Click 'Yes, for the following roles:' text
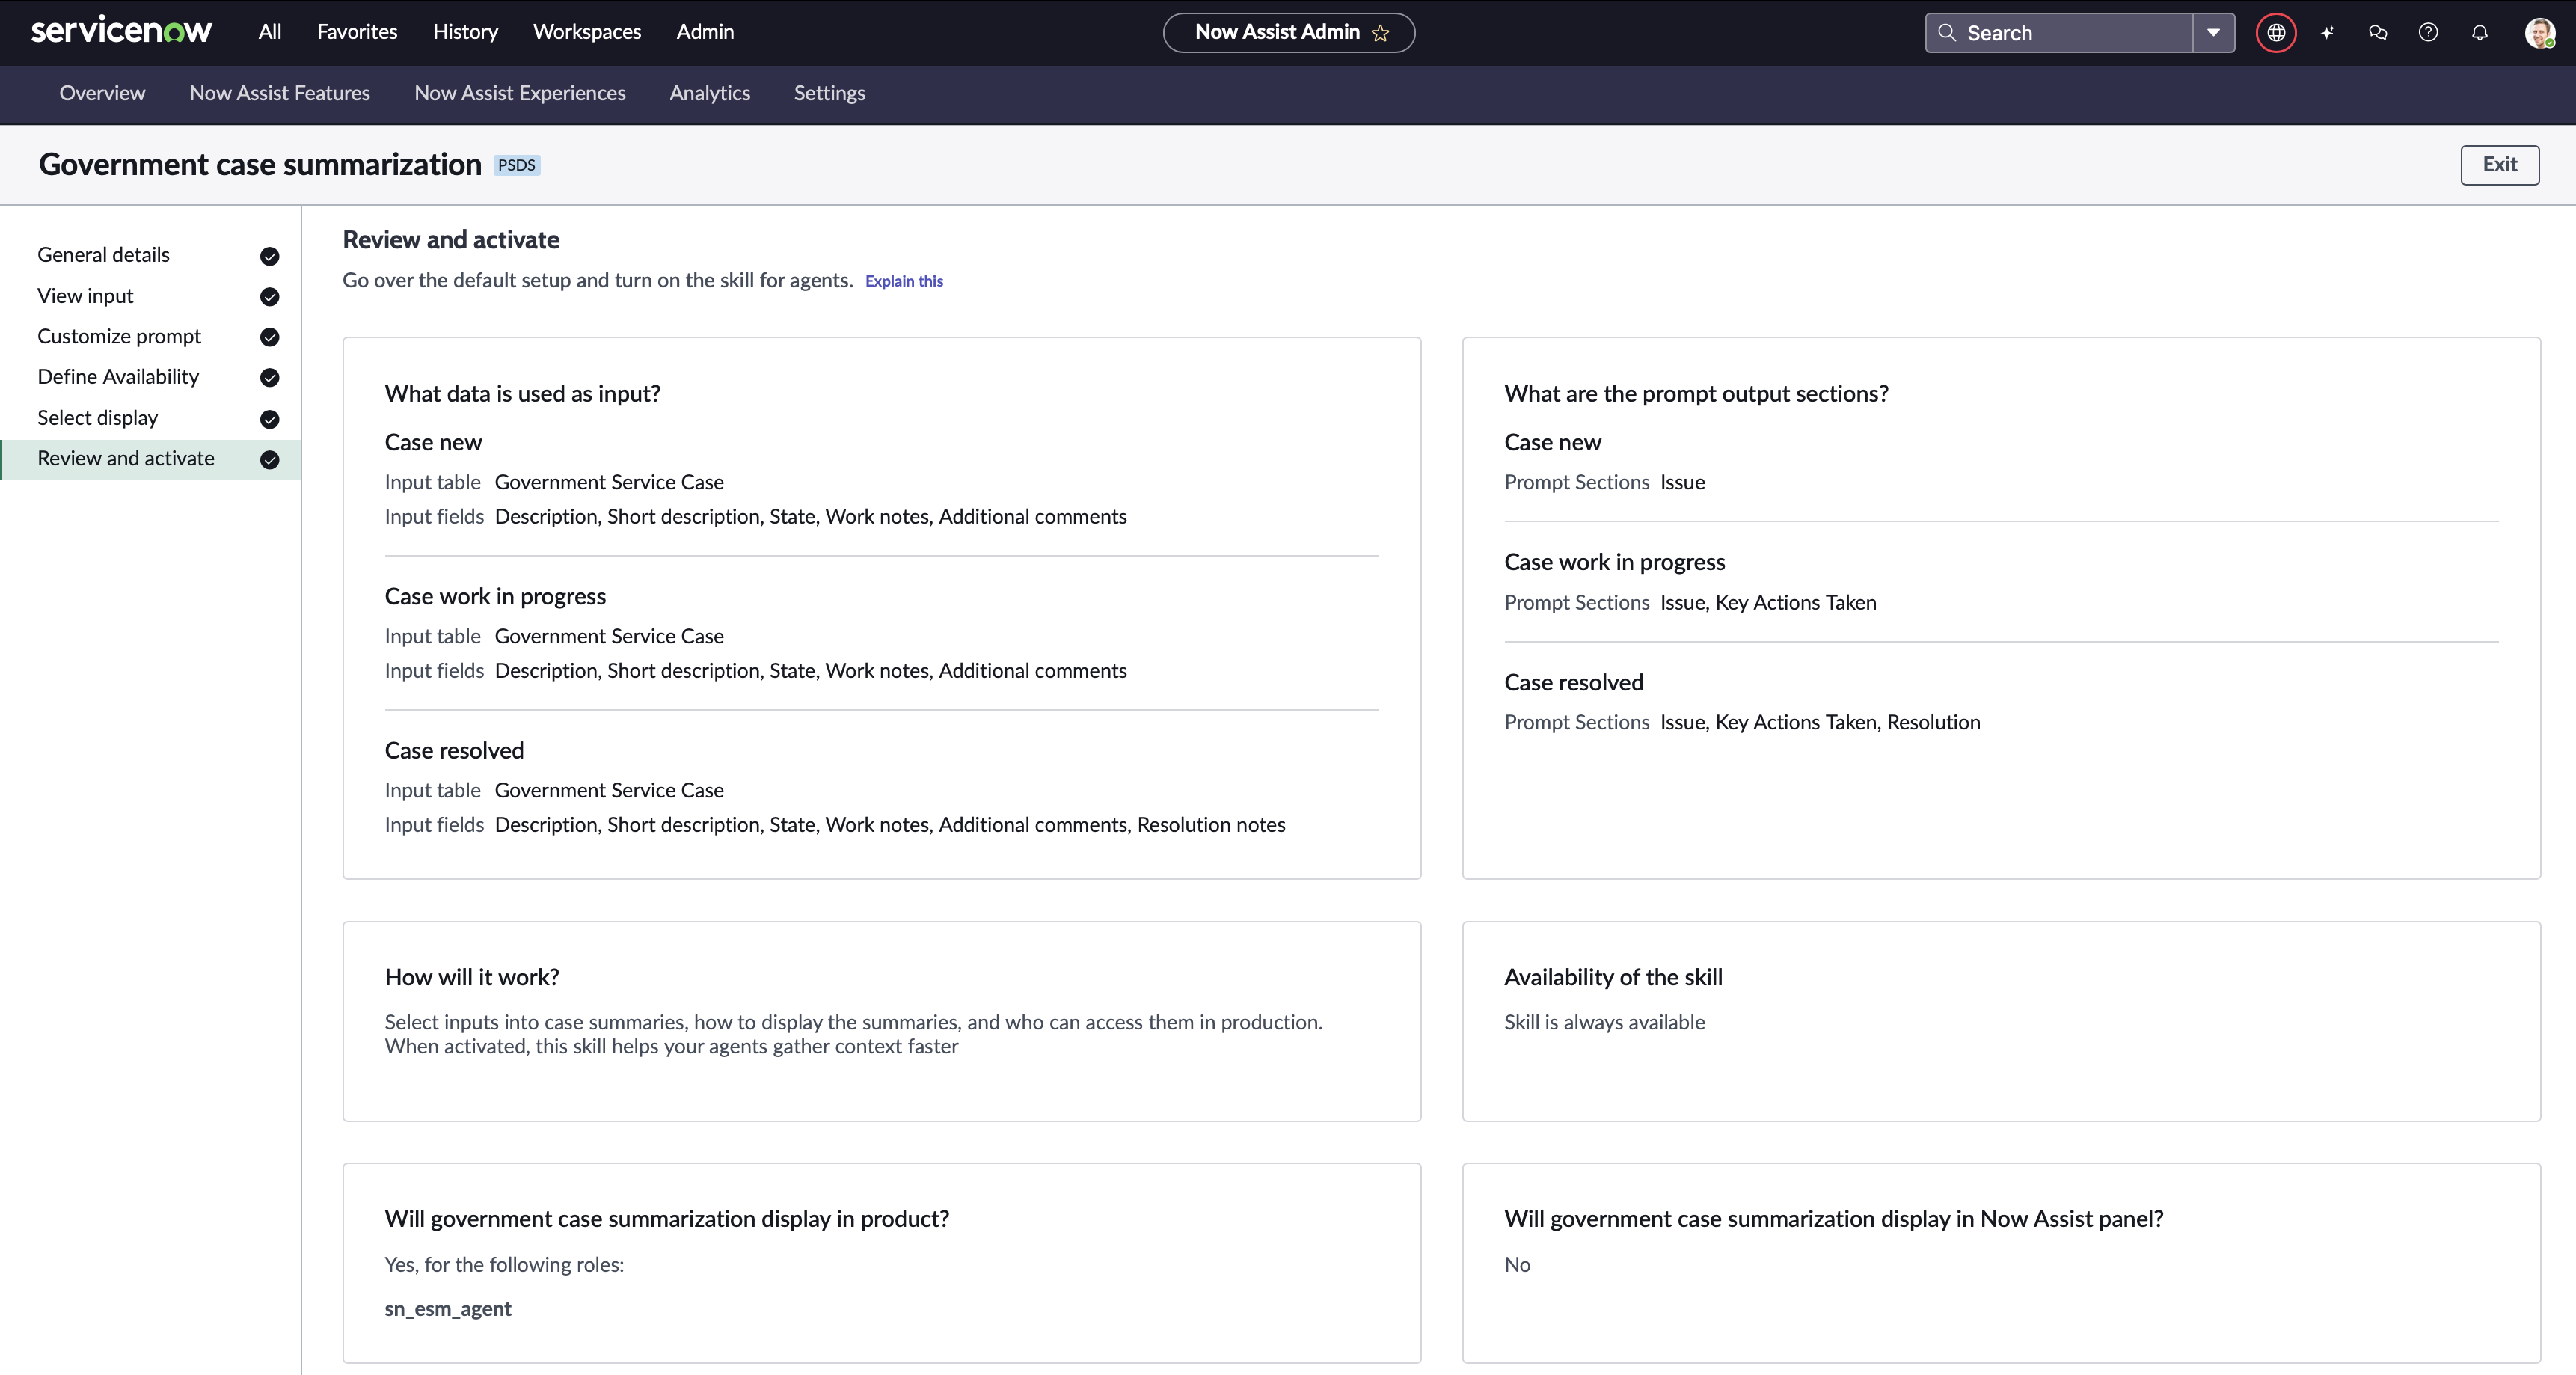 point(504,1265)
